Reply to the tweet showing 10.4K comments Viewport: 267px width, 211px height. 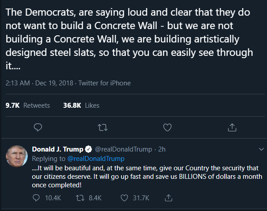click(36, 198)
